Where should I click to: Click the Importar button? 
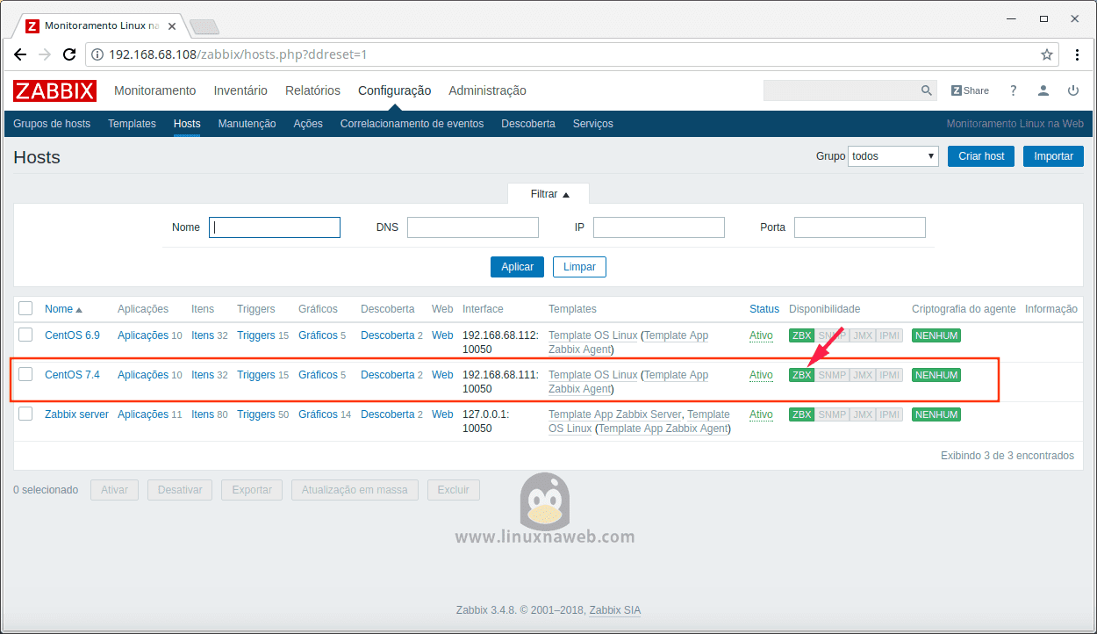point(1053,156)
